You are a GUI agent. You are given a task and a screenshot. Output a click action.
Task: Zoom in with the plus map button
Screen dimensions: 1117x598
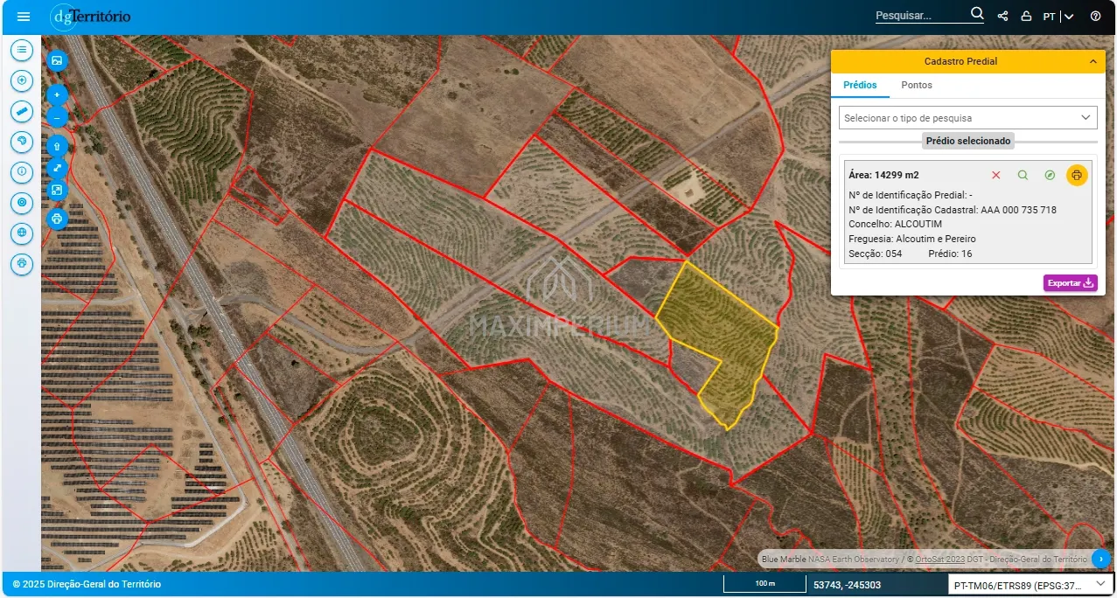coord(57,94)
